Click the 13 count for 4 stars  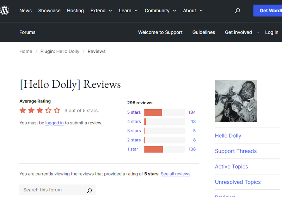[193, 122]
